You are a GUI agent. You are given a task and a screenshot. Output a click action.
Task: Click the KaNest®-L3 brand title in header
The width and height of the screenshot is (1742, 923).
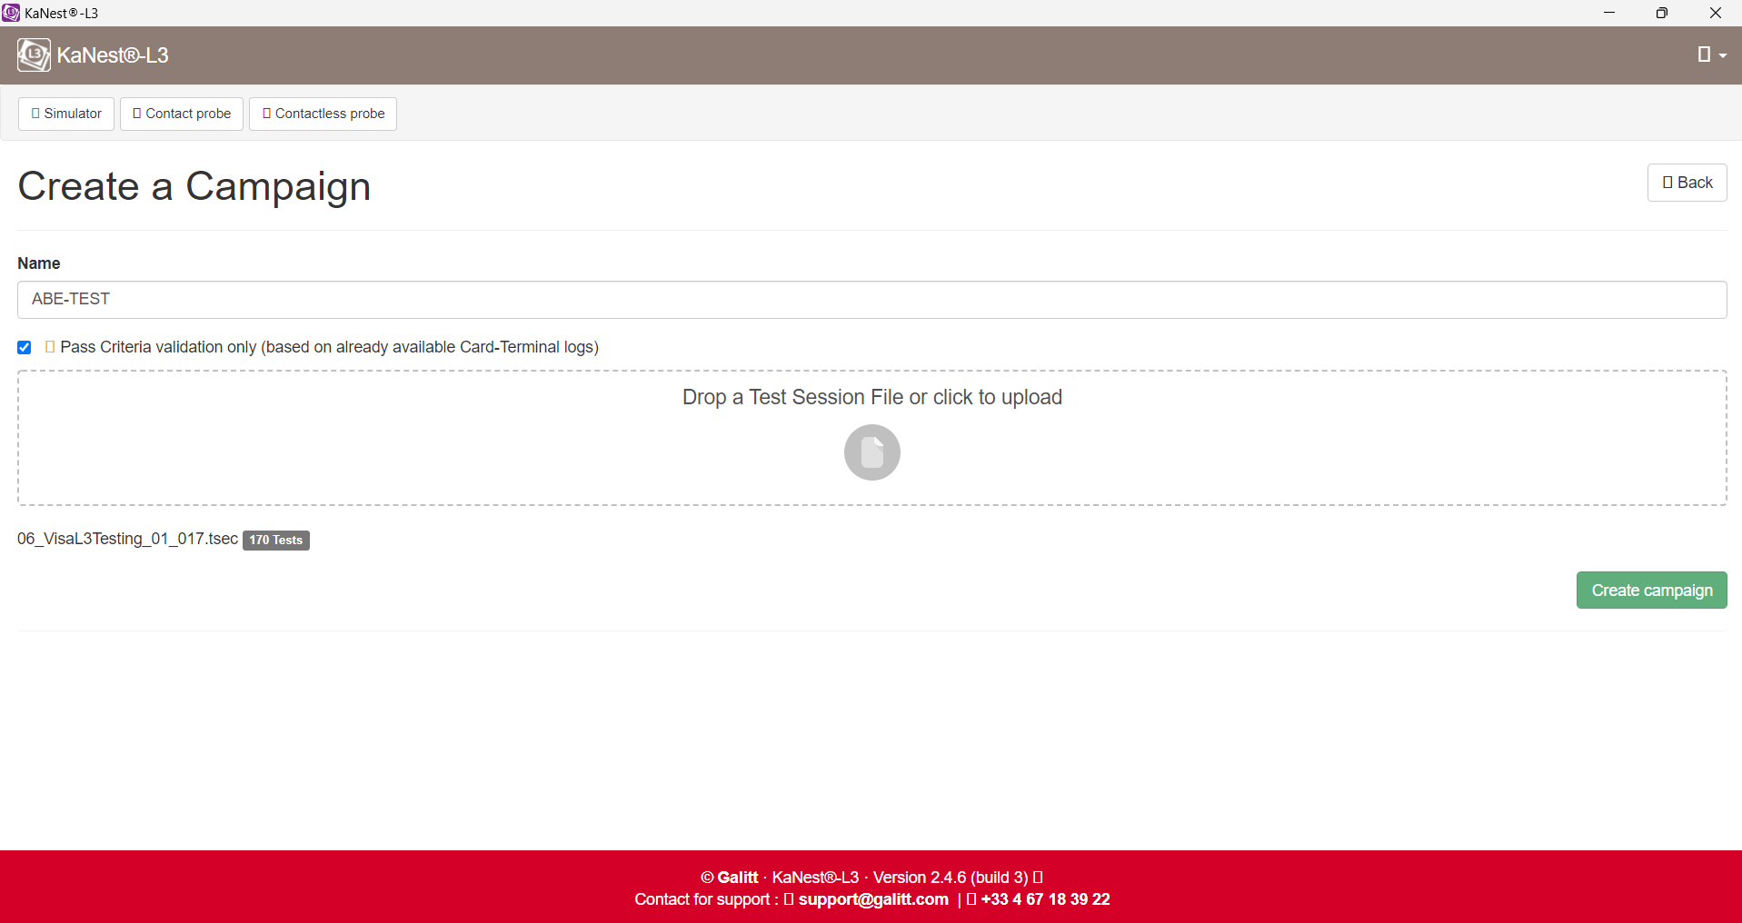(x=113, y=55)
